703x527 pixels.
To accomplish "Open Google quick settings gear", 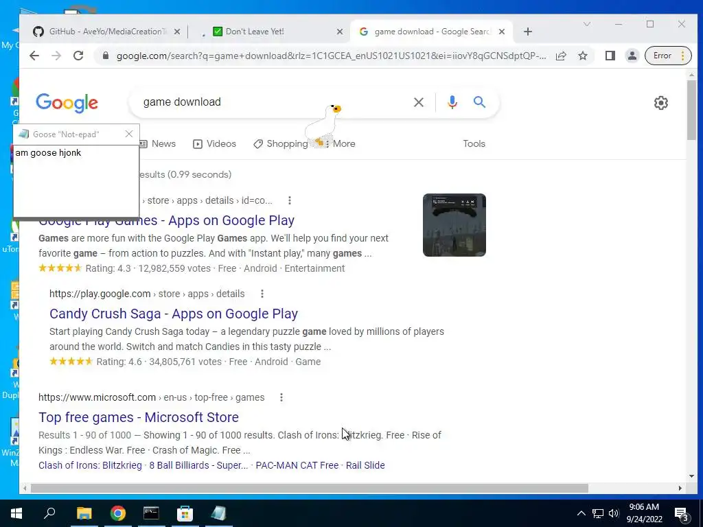I will [661, 103].
